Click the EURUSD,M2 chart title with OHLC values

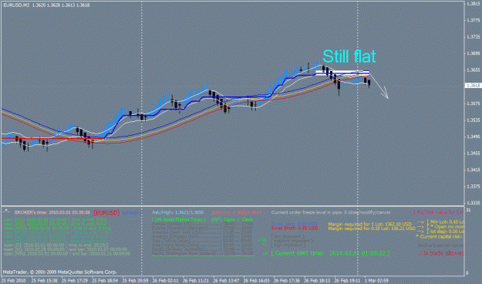coord(46,5)
